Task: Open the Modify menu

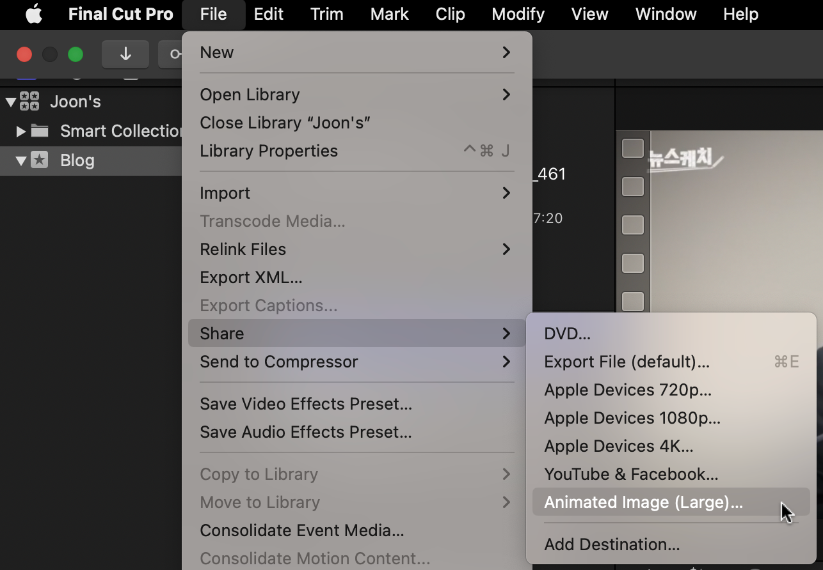Action: [x=518, y=14]
